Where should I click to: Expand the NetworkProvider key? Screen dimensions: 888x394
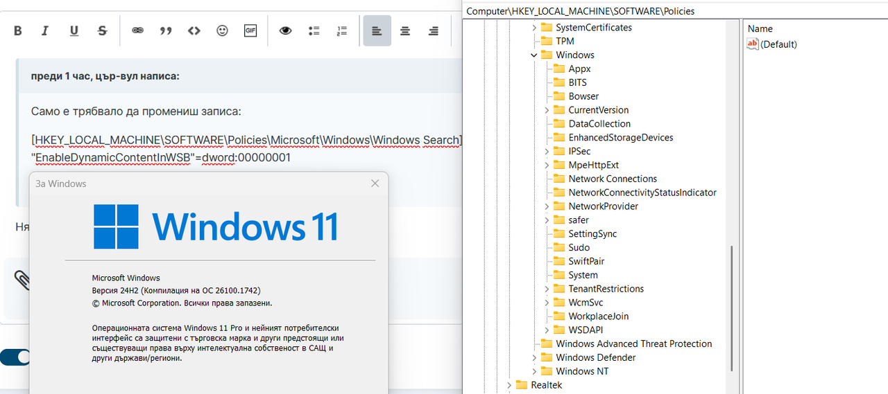(x=547, y=206)
